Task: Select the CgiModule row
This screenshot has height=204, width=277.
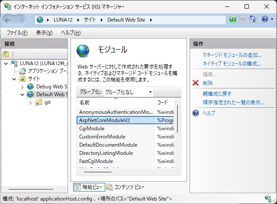Action: (x=125, y=129)
